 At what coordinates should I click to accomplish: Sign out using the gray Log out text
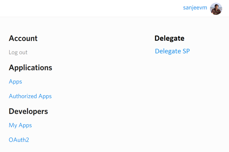point(18,52)
